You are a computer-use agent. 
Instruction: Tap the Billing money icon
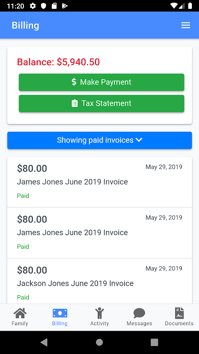click(60, 313)
